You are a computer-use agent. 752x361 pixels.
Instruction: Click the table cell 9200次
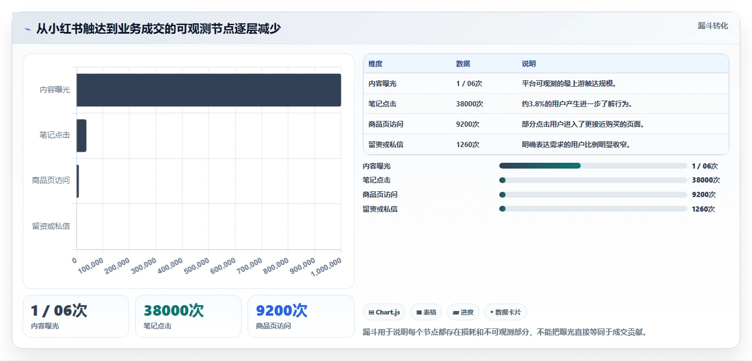click(x=468, y=124)
